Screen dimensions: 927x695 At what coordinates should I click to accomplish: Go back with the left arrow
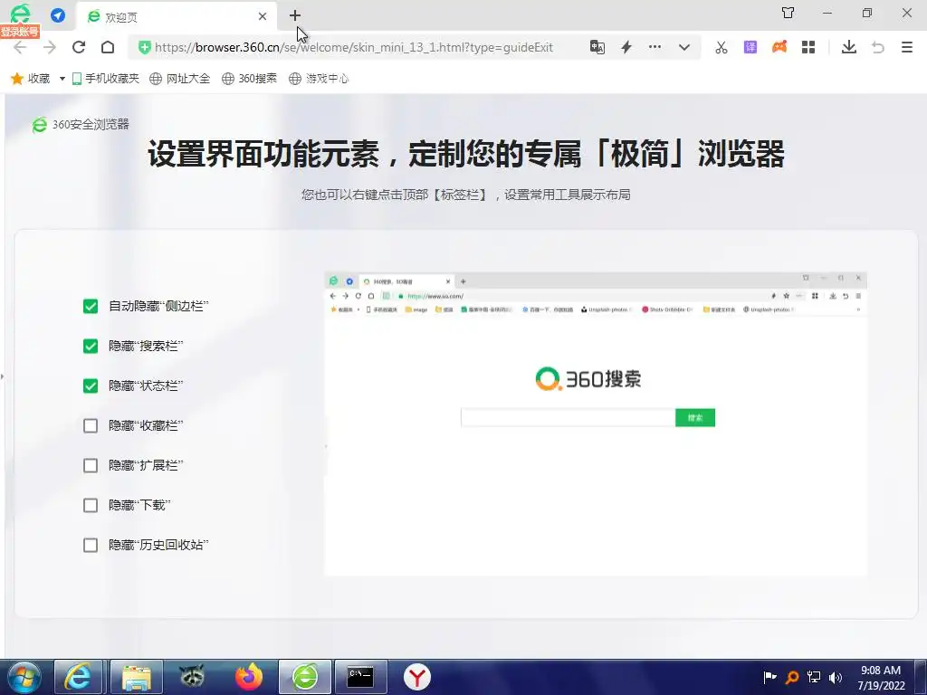[20, 47]
